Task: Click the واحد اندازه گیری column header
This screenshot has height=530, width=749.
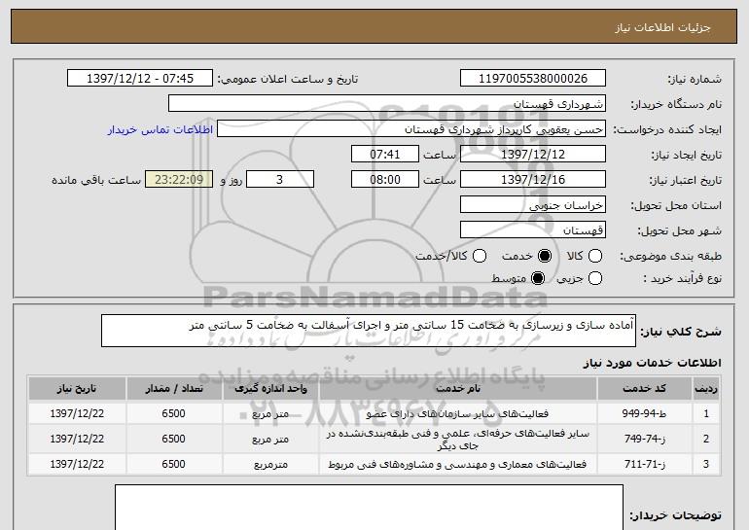Action: click(x=270, y=389)
